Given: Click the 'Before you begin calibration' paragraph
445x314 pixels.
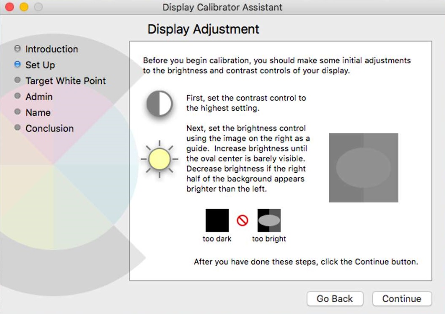Looking at the screenshot, I should 277,66.
